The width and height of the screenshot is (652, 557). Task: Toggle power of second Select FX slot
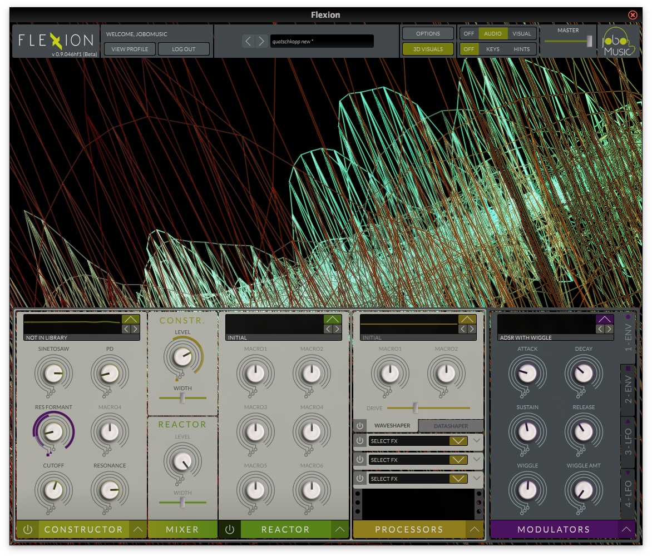click(360, 460)
